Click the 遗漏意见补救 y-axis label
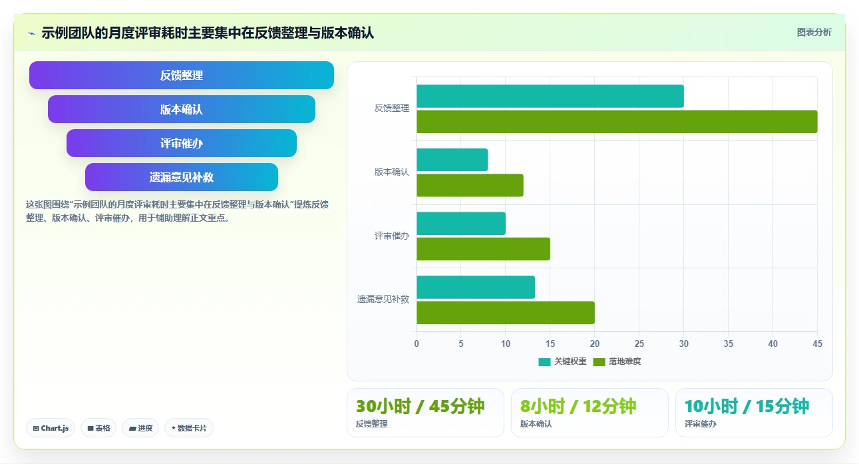The width and height of the screenshot is (859, 464). coord(383,300)
